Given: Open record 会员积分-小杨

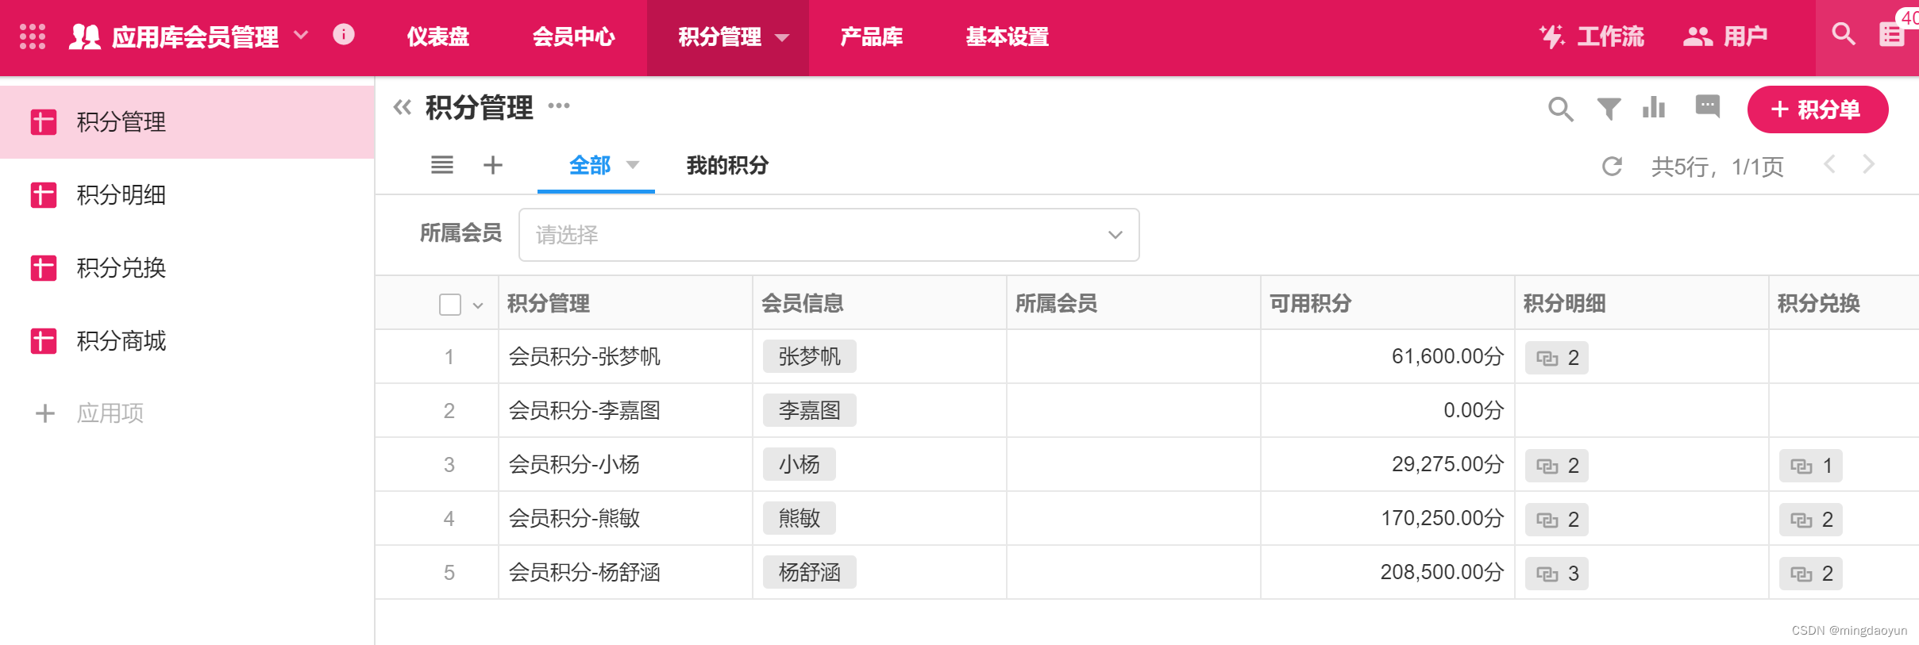Looking at the screenshot, I should click(574, 465).
